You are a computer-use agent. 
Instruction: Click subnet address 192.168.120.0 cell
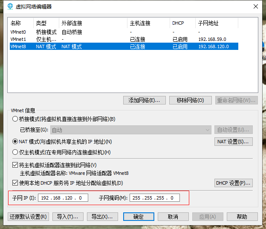tap(214, 46)
